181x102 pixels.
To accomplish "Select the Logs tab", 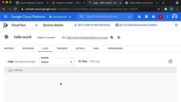I will (45, 48).
